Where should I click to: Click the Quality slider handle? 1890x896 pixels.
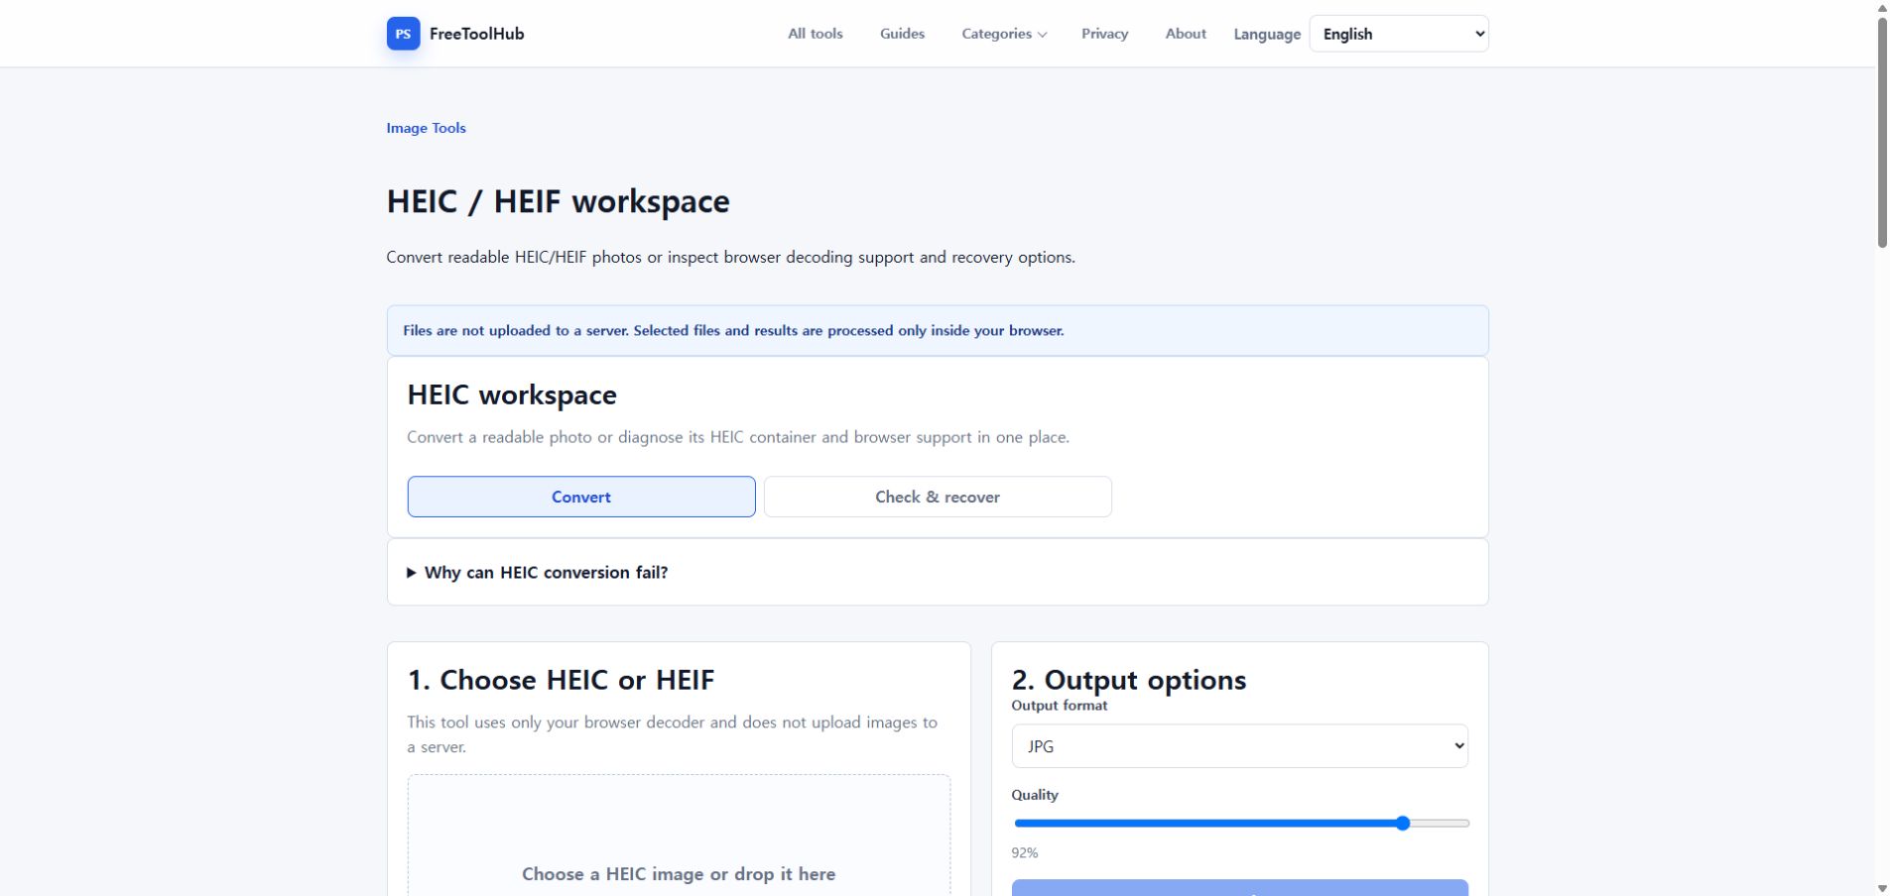coord(1403,823)
